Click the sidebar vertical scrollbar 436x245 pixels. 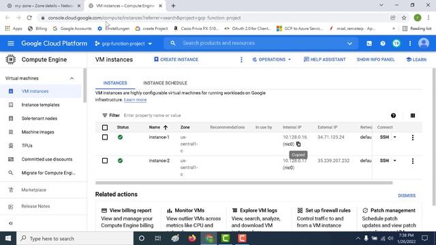tap(84, 85)
